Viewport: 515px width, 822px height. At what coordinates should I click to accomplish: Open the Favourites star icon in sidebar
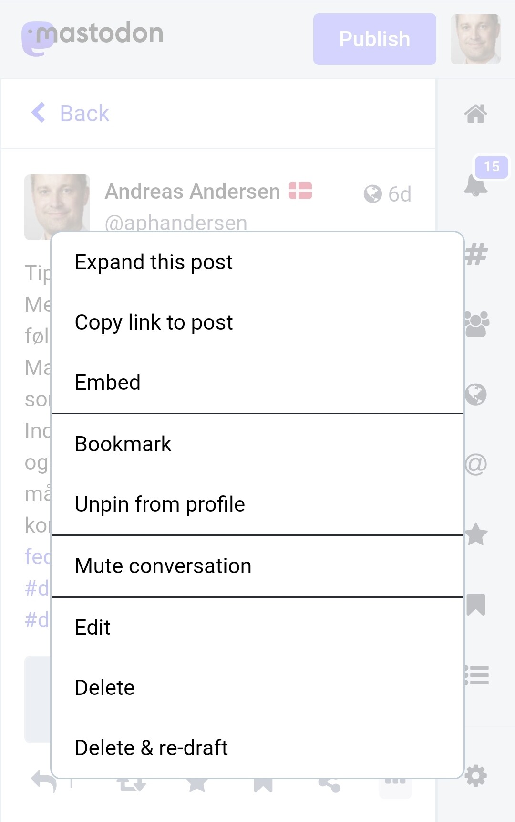click(476, 534)
